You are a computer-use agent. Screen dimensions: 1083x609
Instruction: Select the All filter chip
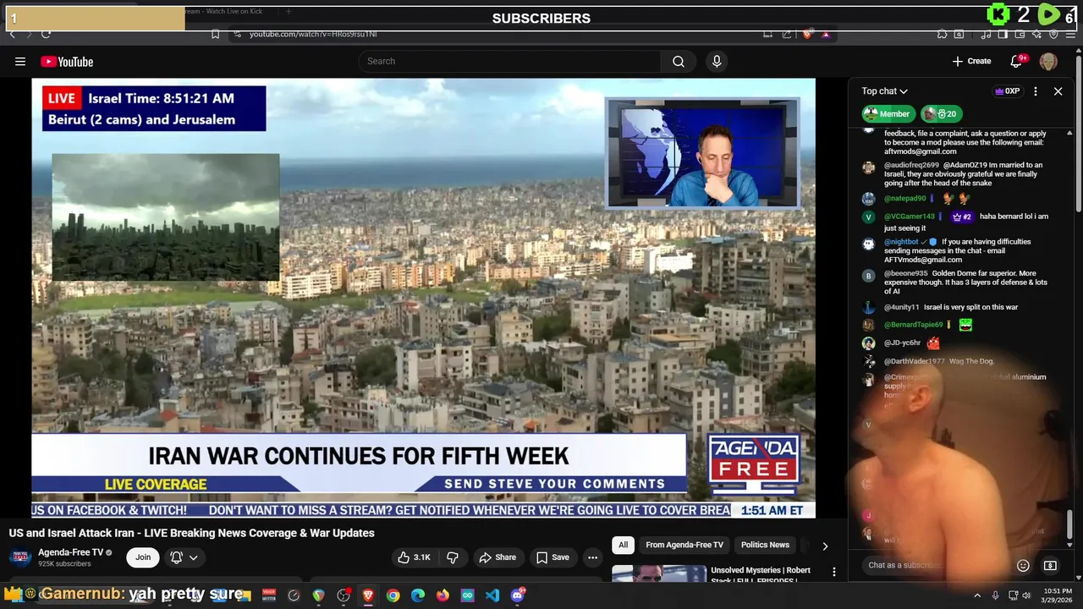click(x=623, y=545)
